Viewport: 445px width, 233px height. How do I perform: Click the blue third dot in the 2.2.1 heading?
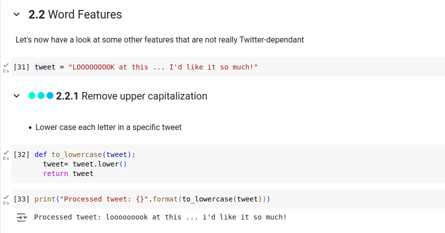[x=49, y=96]
